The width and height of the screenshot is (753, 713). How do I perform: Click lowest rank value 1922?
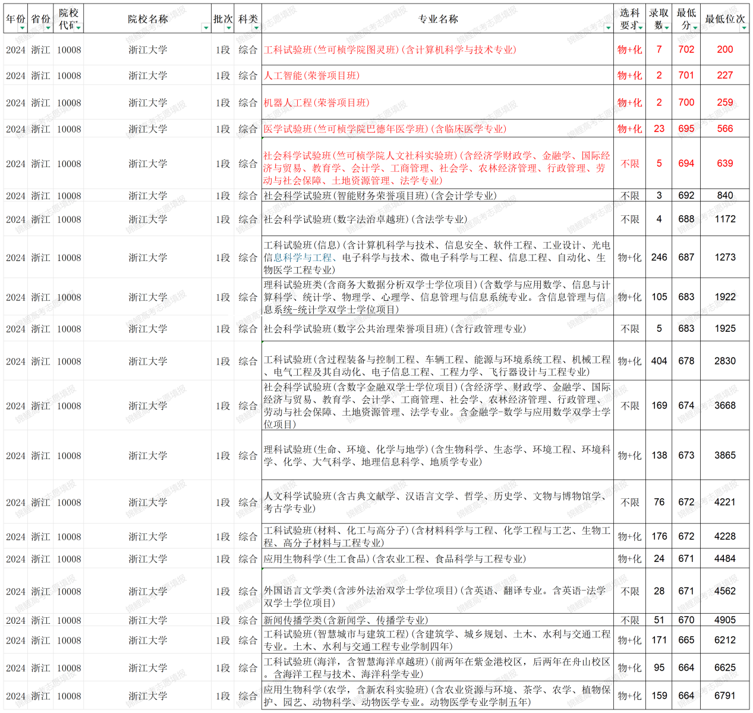pyautogui.click(x=725, y=297)
